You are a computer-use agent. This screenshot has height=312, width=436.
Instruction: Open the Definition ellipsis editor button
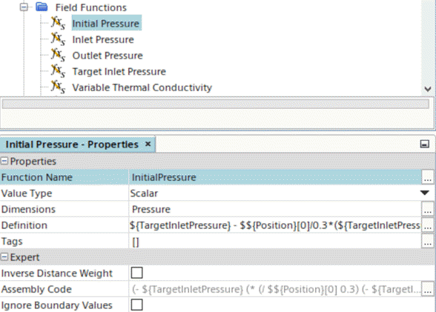pyautogui.click(x=428, y=225)
